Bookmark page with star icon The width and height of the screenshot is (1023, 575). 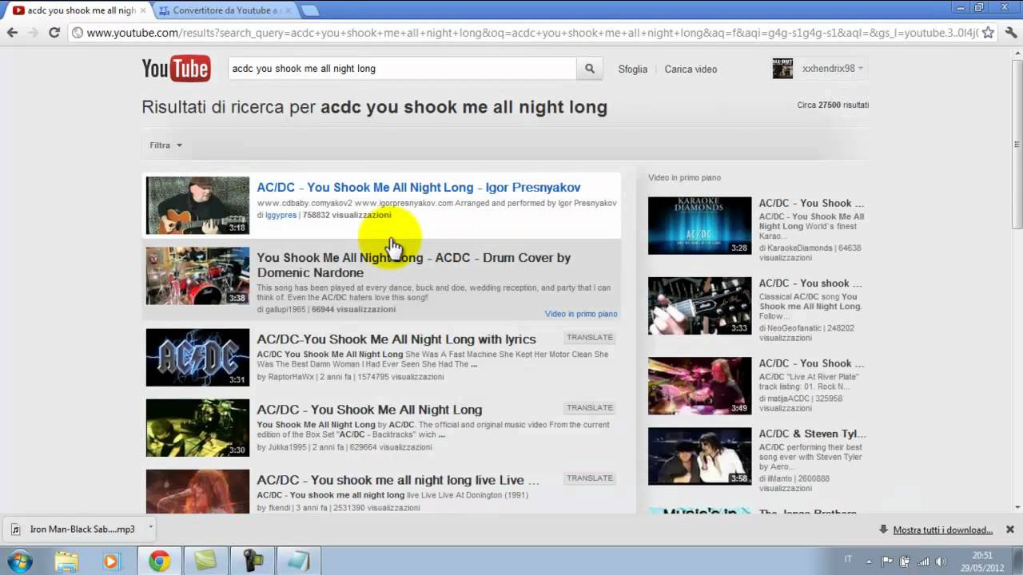[988, 33]
